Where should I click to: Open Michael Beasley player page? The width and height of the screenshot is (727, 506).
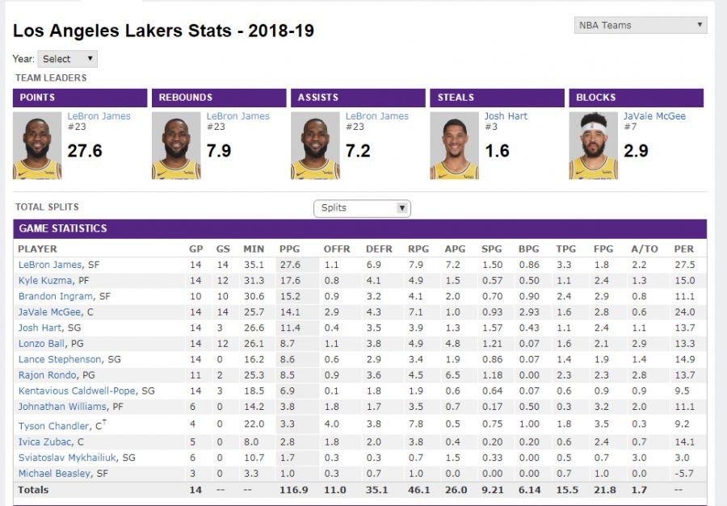(x=54, y=473)
